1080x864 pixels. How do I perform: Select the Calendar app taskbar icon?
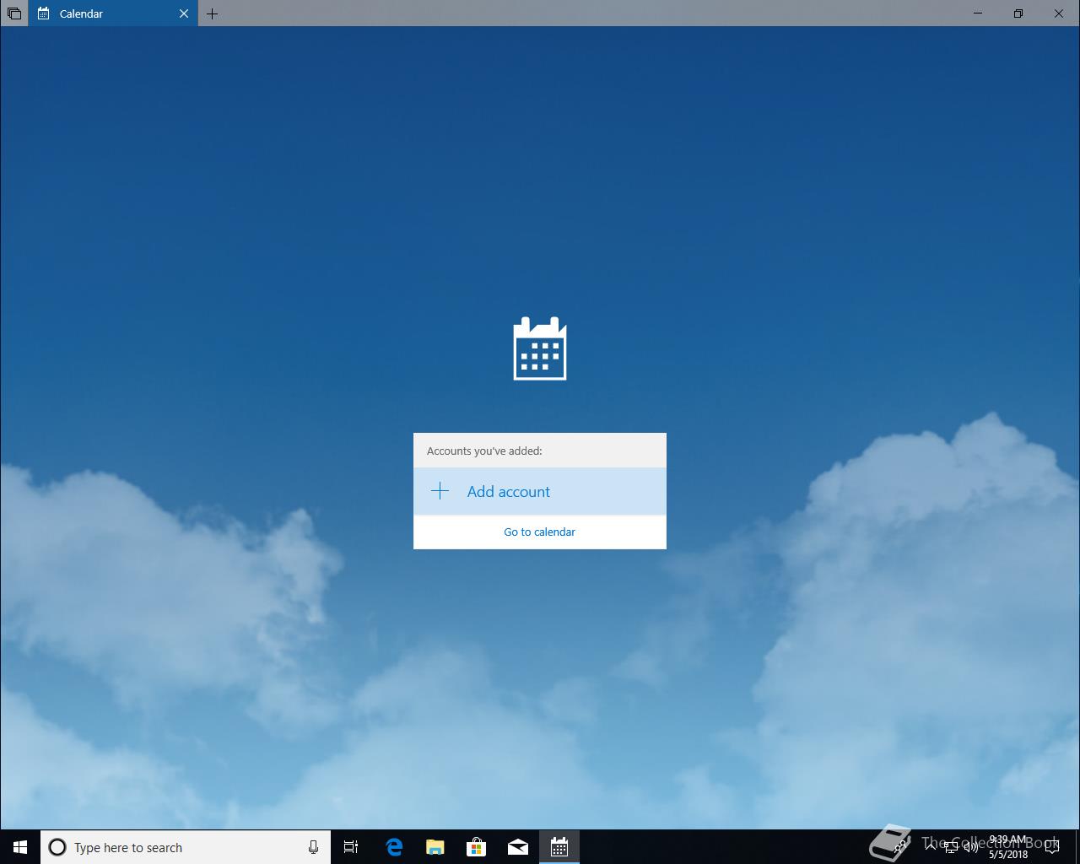pos(559,847)
